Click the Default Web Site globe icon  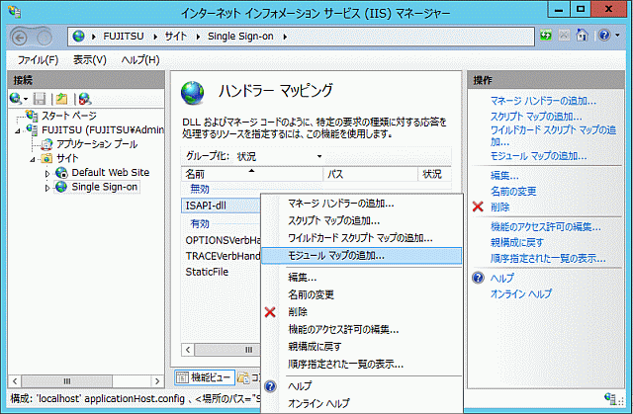tap(61, 173)
